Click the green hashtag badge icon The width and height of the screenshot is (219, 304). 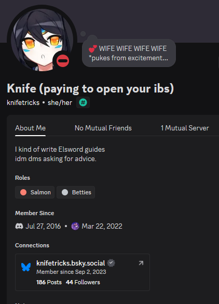tap(83, 102)
